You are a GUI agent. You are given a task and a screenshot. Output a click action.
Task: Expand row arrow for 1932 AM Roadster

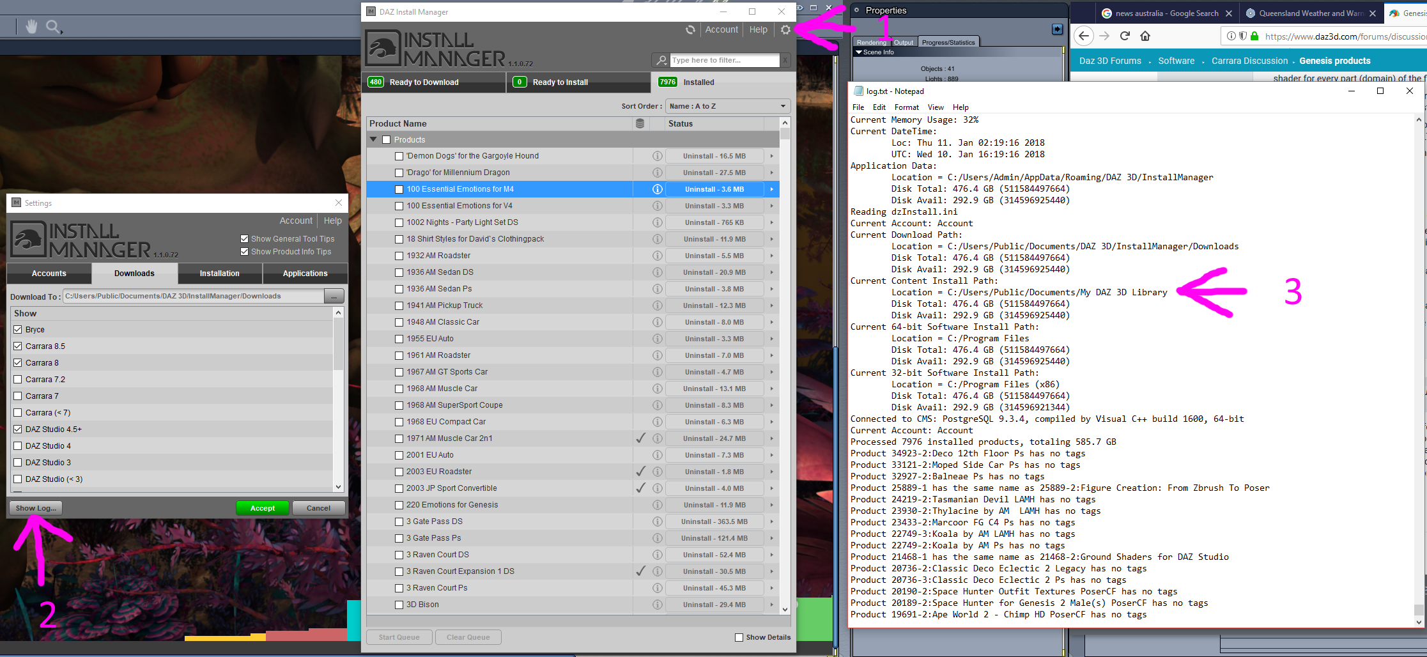(772, 256)
